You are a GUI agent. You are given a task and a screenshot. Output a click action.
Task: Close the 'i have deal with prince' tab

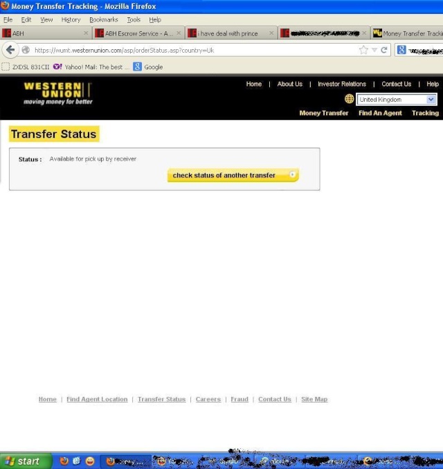[271, 33]
